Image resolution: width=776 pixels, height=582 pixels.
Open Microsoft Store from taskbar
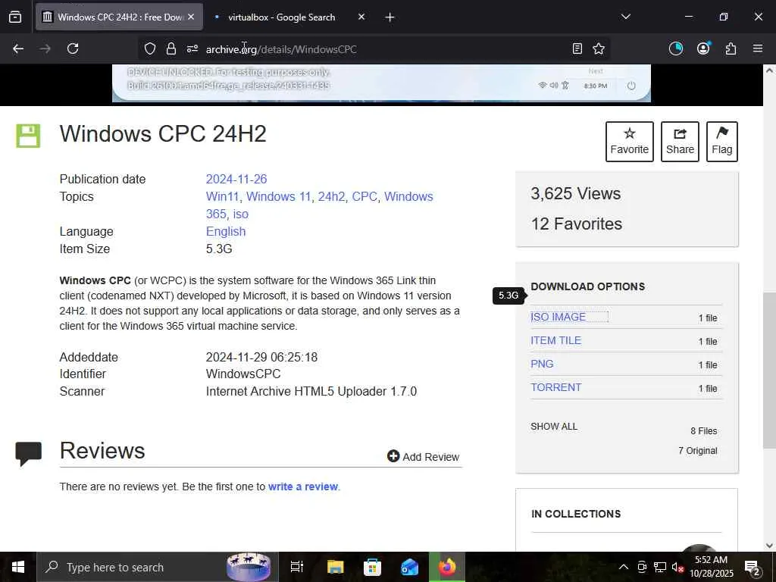[372, 567]
